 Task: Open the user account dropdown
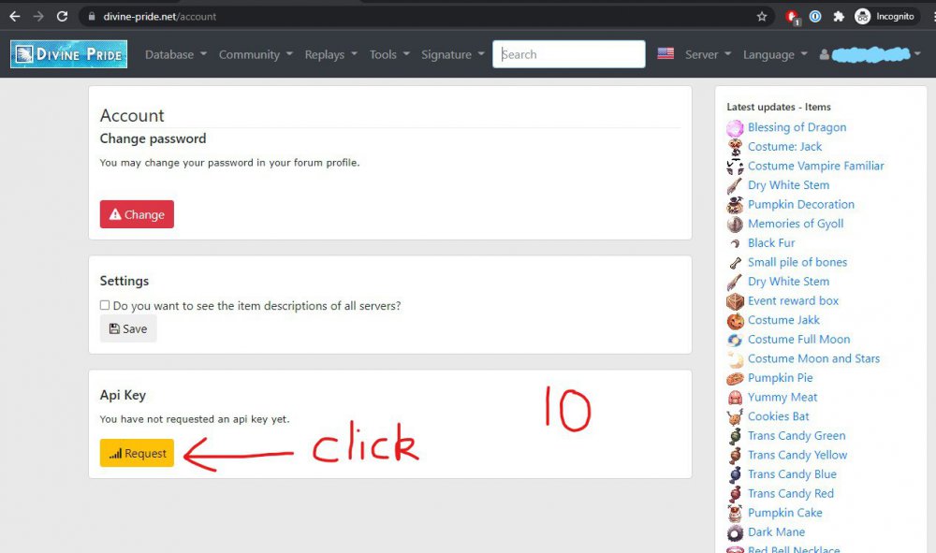click(x=870, y=54)
